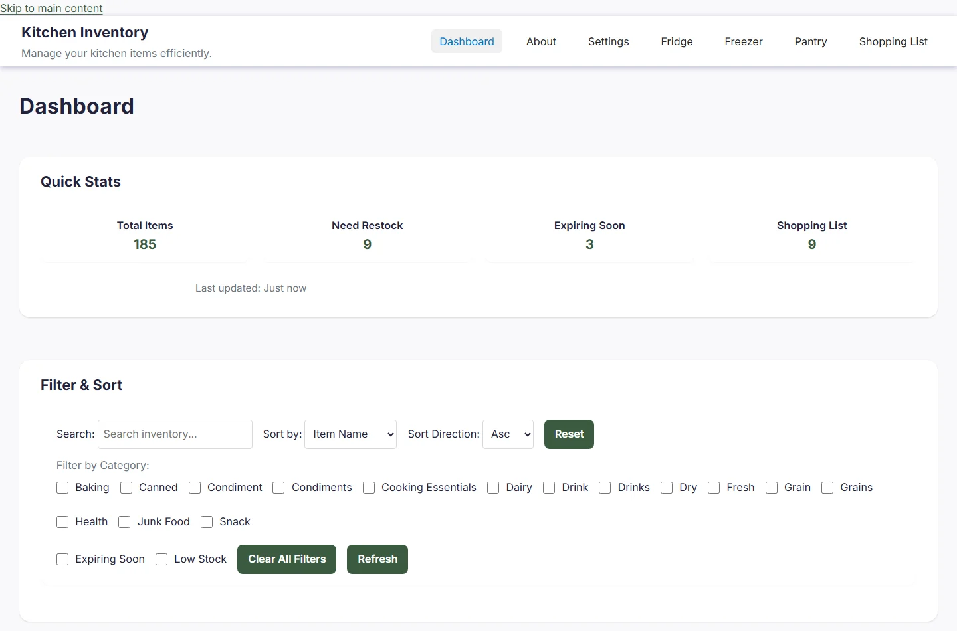Screen dimensions: 957x631
Task: Click Clear All Filters button
Action: 287,559
